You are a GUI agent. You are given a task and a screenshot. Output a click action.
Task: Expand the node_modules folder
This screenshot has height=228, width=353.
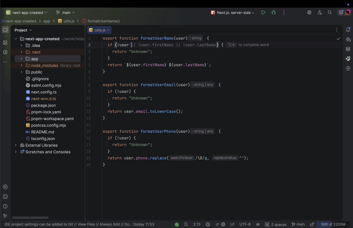pos(21,66)
